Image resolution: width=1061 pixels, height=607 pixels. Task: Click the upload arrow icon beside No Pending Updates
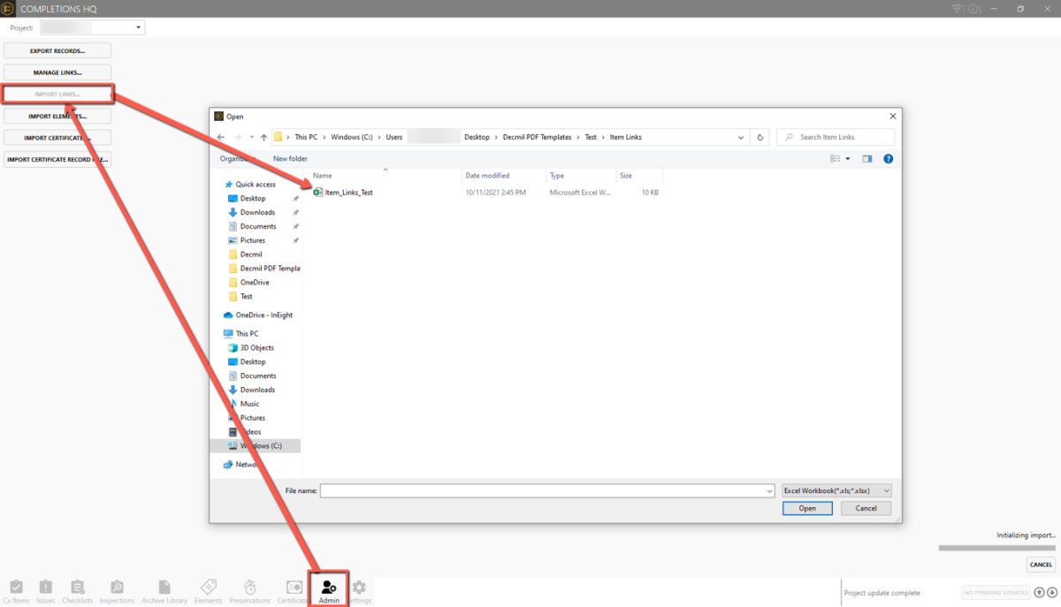coord(1040,593)
